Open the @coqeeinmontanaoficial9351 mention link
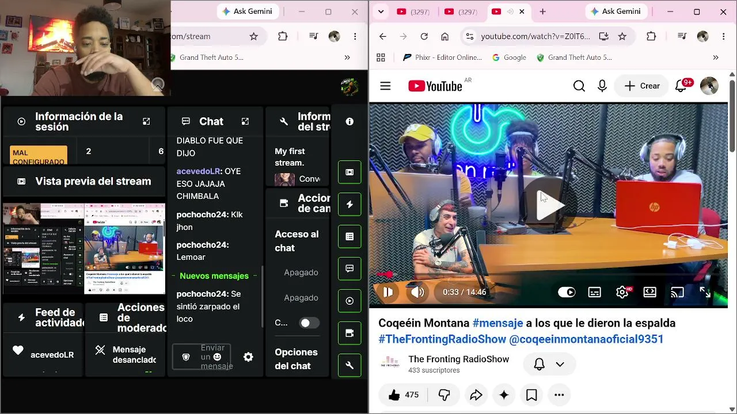This screenshot has height=414, width=737. (586, 339)
